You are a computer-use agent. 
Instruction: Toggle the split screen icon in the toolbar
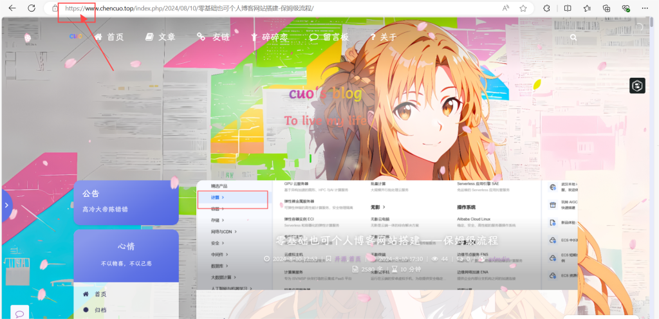(x=568, y=8)
